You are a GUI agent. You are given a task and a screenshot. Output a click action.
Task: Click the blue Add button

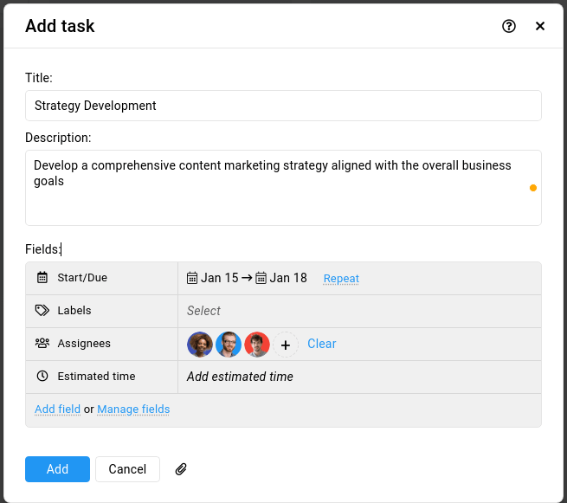(x=57, y=469)
